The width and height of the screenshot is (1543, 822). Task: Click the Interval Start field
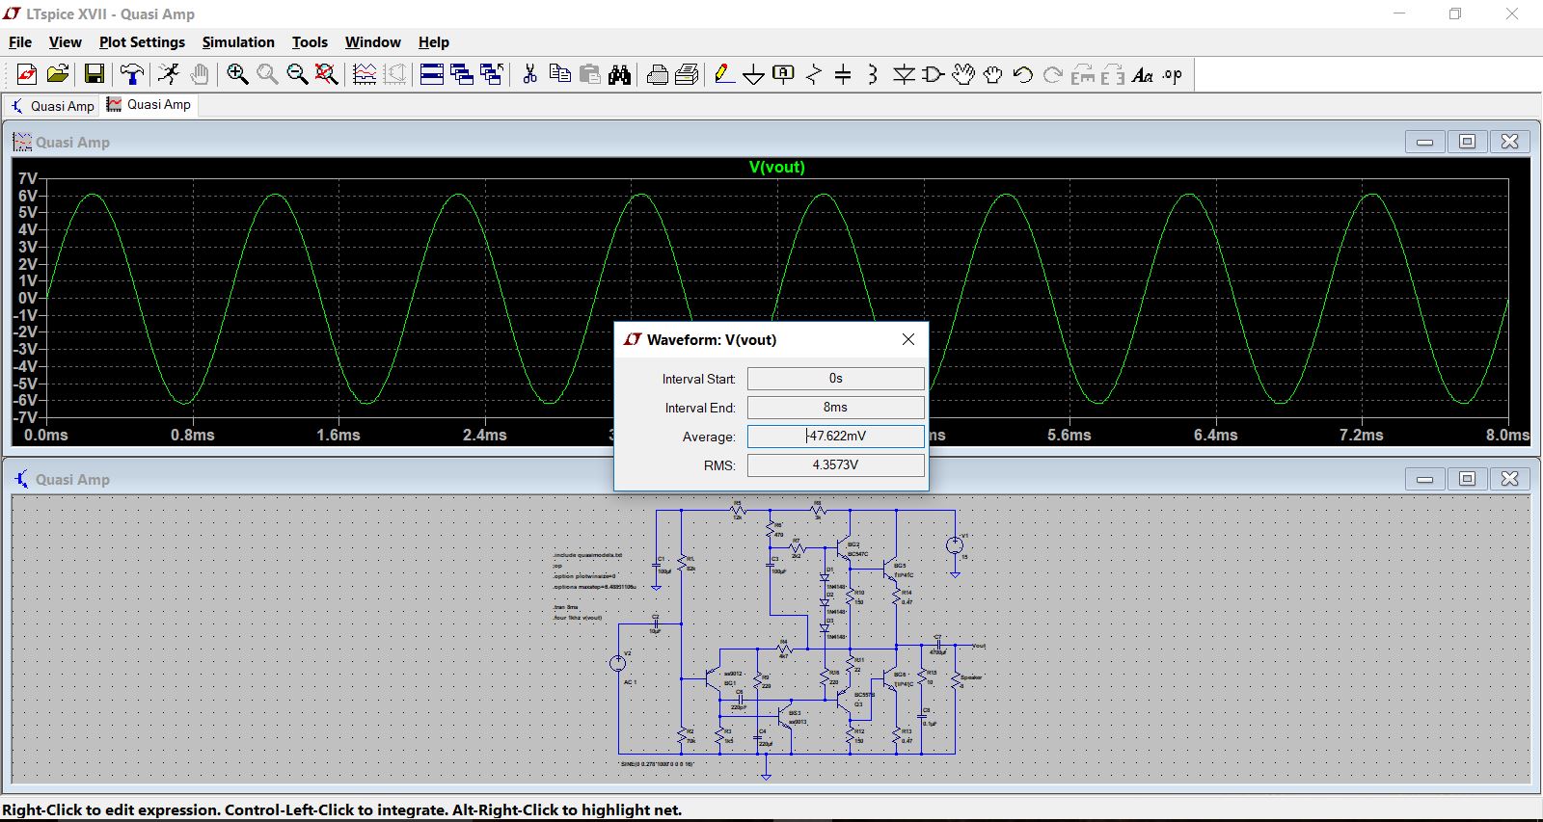(835, 379)
